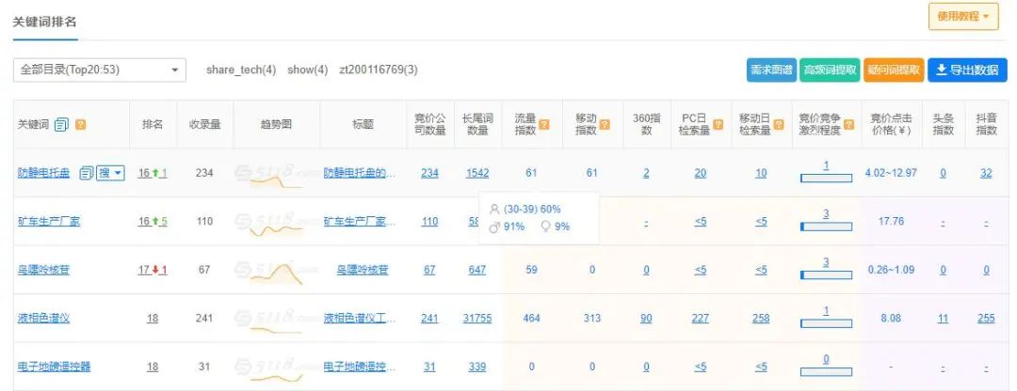Screen dimensions: 1017x391
Task: Switch to the 关键词排名 tab
Action: pos(45,22)
